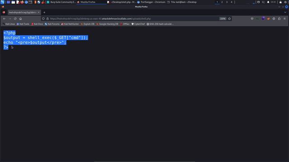This screenshot has height=162, width=289.
Task: Close the current Firefox tab
Action: [x=38, y=12]
